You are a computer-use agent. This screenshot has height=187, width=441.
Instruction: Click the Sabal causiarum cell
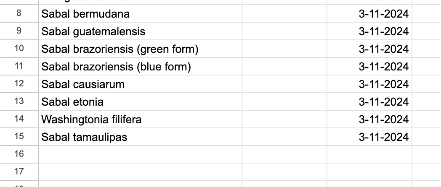(140, 84)
